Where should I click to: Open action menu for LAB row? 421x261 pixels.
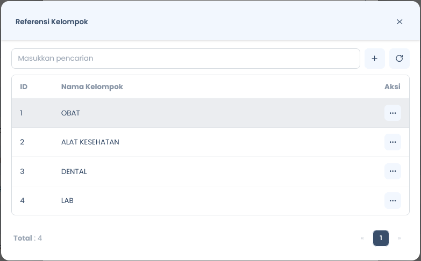(x=393, y=200)
